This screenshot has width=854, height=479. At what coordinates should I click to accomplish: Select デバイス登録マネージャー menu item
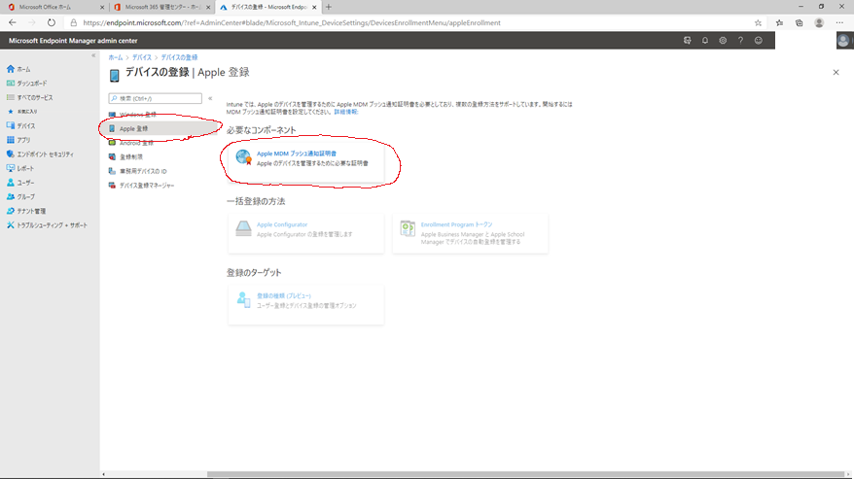142,185
